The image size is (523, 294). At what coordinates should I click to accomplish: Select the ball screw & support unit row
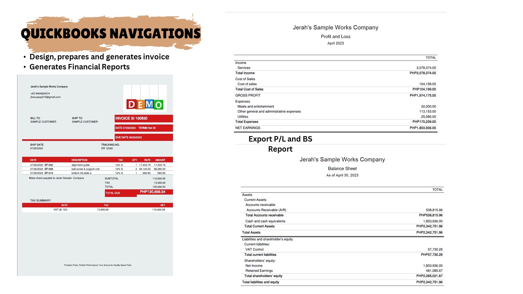[x=85, y=169]
